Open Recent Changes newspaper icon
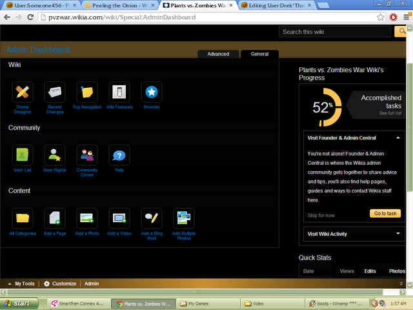This screenshot has height=310, width=413. 55,92
